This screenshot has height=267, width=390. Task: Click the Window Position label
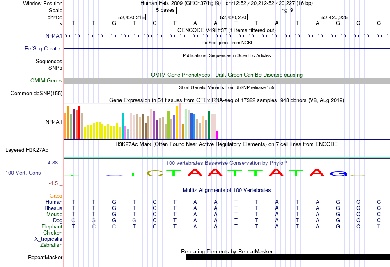tap(43, 3)
